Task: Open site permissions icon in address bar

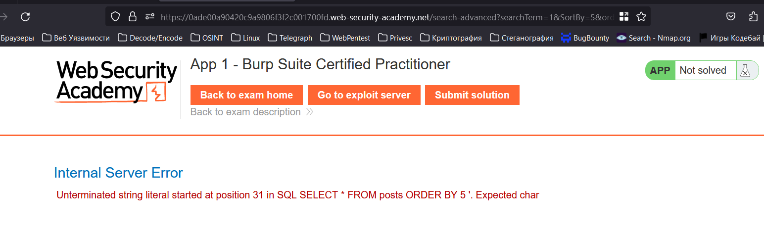Action: [150, 17]
